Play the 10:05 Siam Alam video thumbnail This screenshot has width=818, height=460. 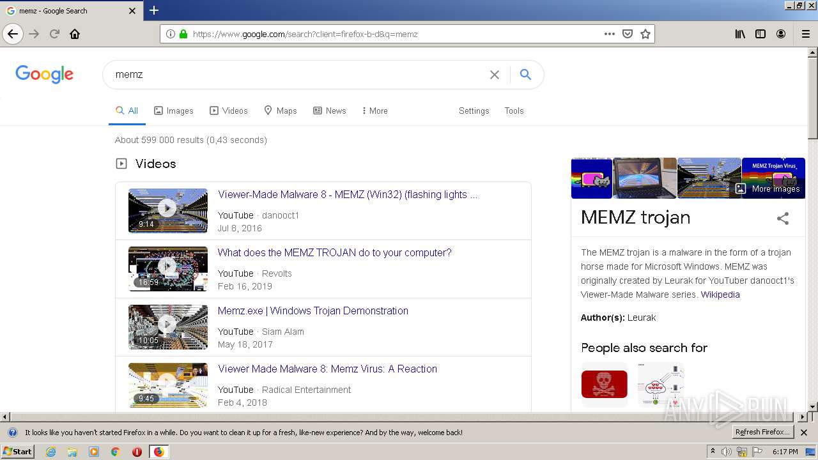pyautogui.click(x=168, y=326)
